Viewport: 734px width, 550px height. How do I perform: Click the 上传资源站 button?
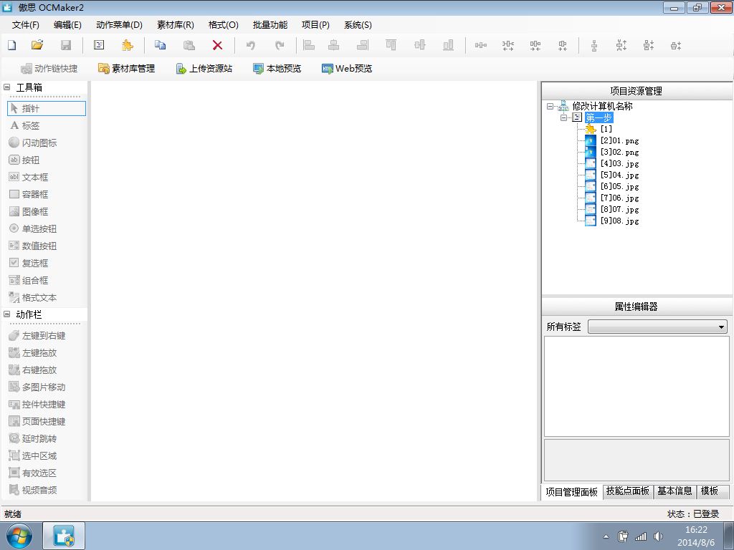(204, 69)
